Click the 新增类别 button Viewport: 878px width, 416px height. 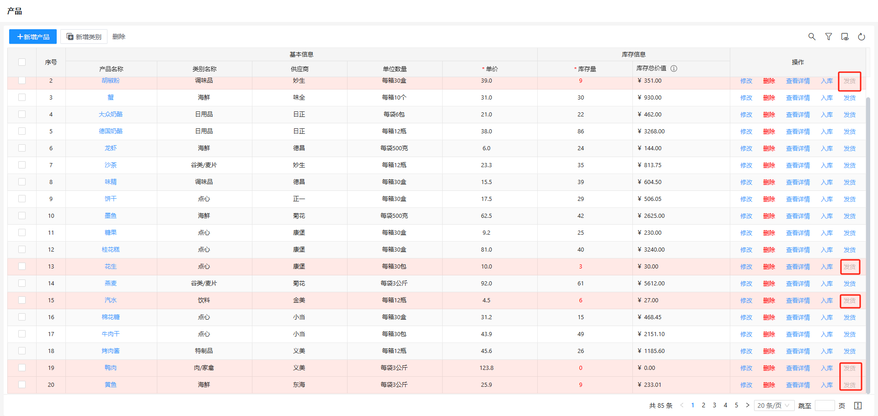click(x=84, y=37)
